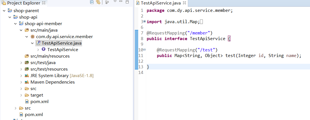
Task: Click the package keyword on line 1
Action: (x=155, y=11)
